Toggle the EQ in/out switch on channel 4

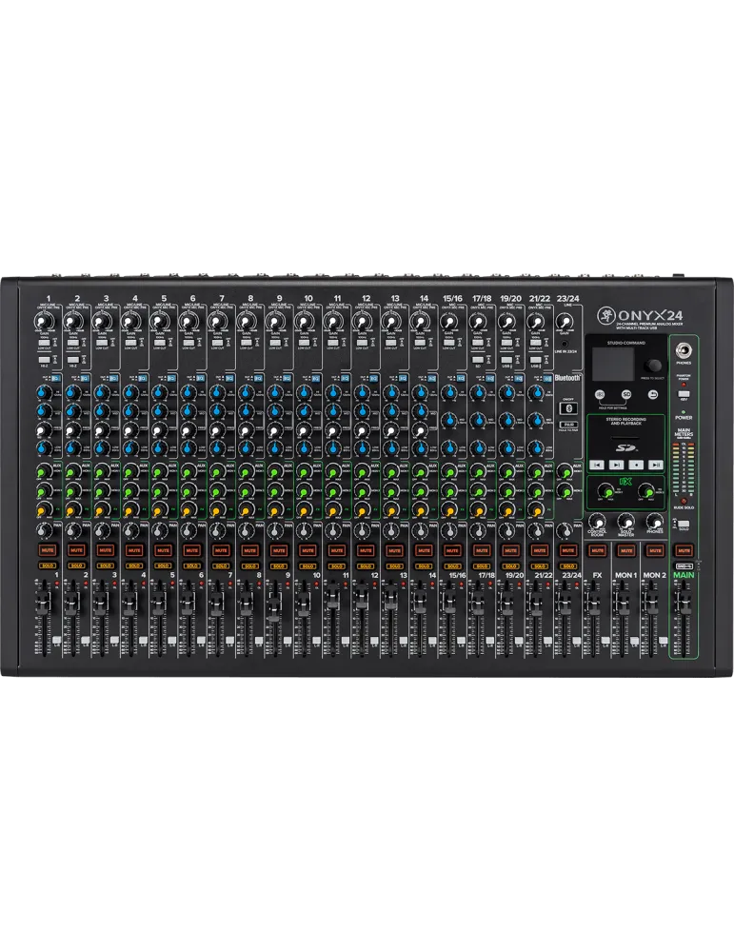point(142,378)
